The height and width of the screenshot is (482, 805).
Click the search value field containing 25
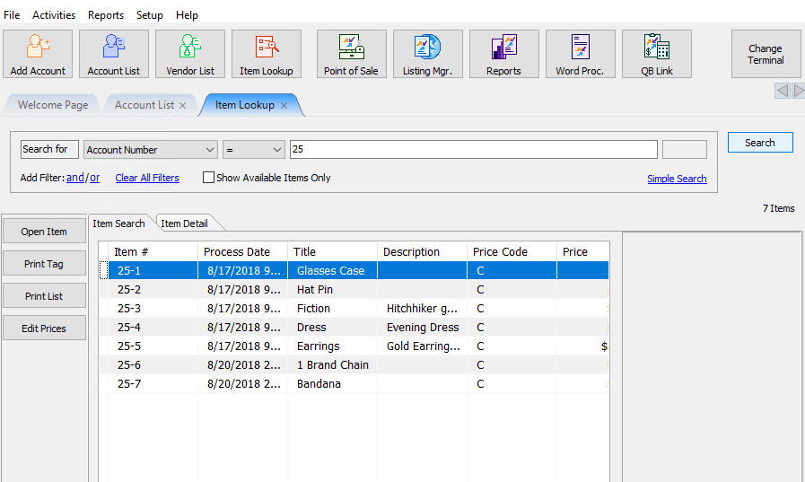click(473, 149)
